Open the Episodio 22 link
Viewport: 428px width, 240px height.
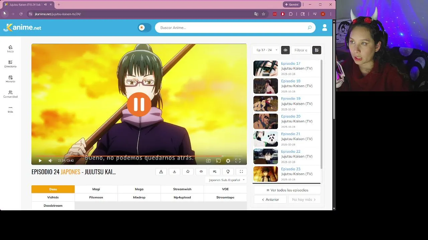click(x=291, y=152)
